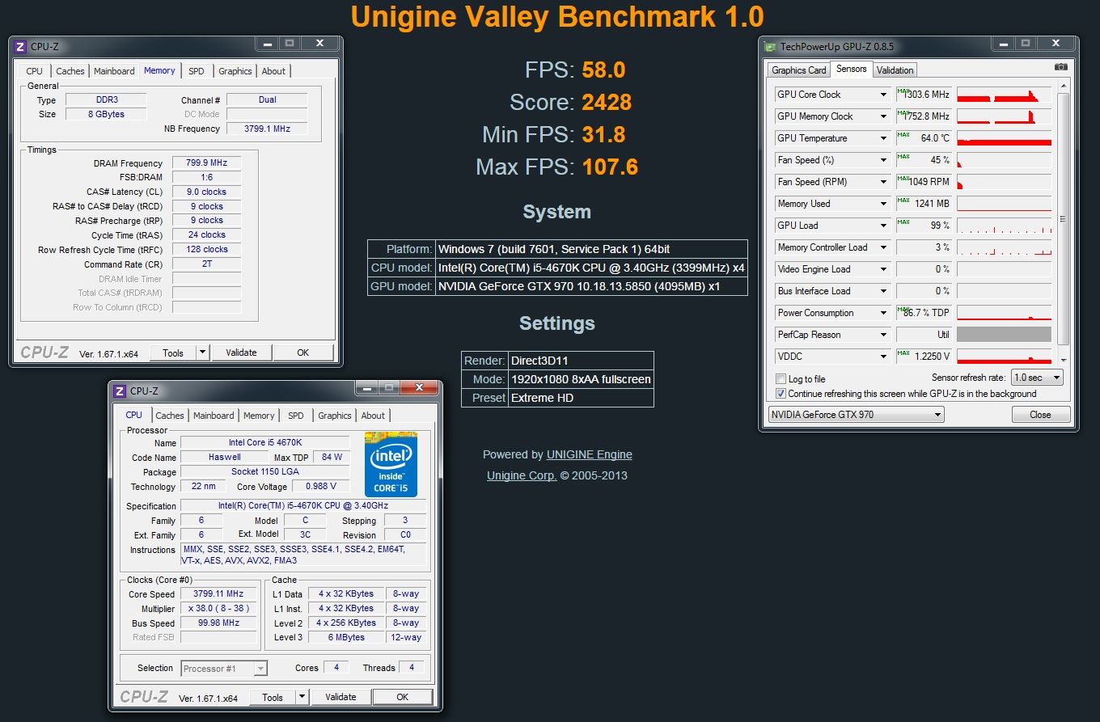Click the GPU-Z screenshot camera icon
This screenshot has width=1100, height=722.
(x=1060, y=67)
